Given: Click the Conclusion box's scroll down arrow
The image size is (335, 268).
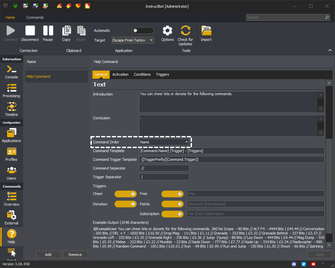Looking at the screenshot, I should [321, 133].
